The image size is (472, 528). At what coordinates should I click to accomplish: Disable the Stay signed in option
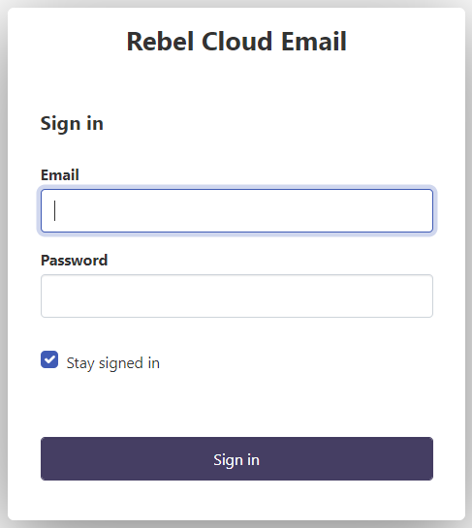[x=49, y=359]
